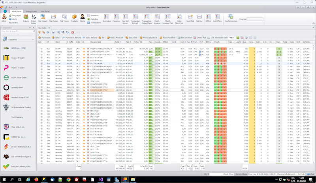Expand the IN4973334 row details
316x183 pixels.
[42, 75]
